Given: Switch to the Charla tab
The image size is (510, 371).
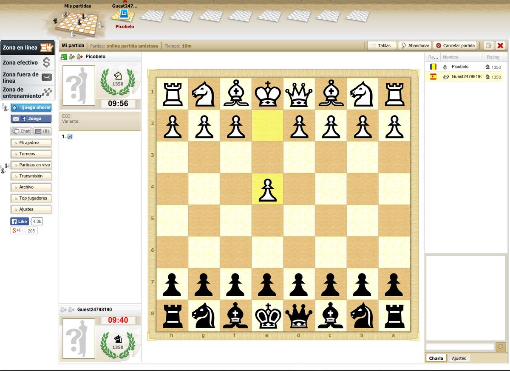Looking at the screenshot, I should (x=436, y=358).
